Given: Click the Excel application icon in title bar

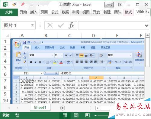Looking at the screenshot, I should click(5, 5).
